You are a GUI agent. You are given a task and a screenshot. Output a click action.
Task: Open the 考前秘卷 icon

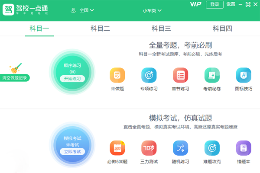tap(212, 76)
